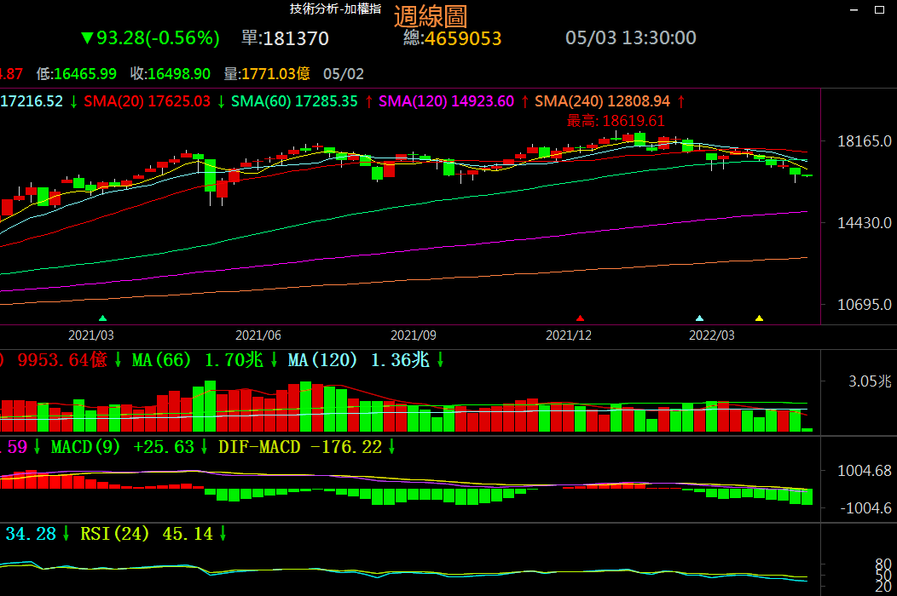897x596 pixels.
Task: Click the 技術分析-加權指 window title
Action: (x=335, y=9)
